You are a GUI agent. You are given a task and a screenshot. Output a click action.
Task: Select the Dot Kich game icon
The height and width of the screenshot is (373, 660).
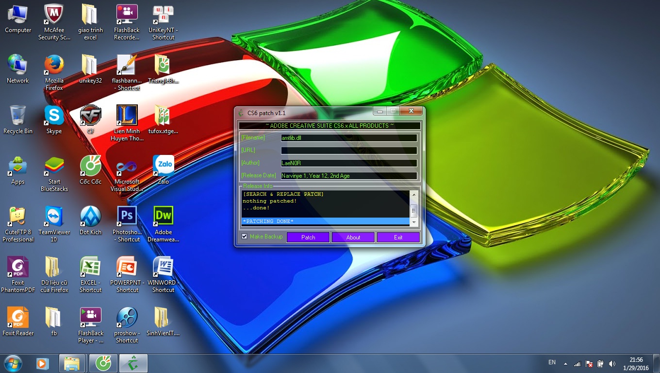90,221
